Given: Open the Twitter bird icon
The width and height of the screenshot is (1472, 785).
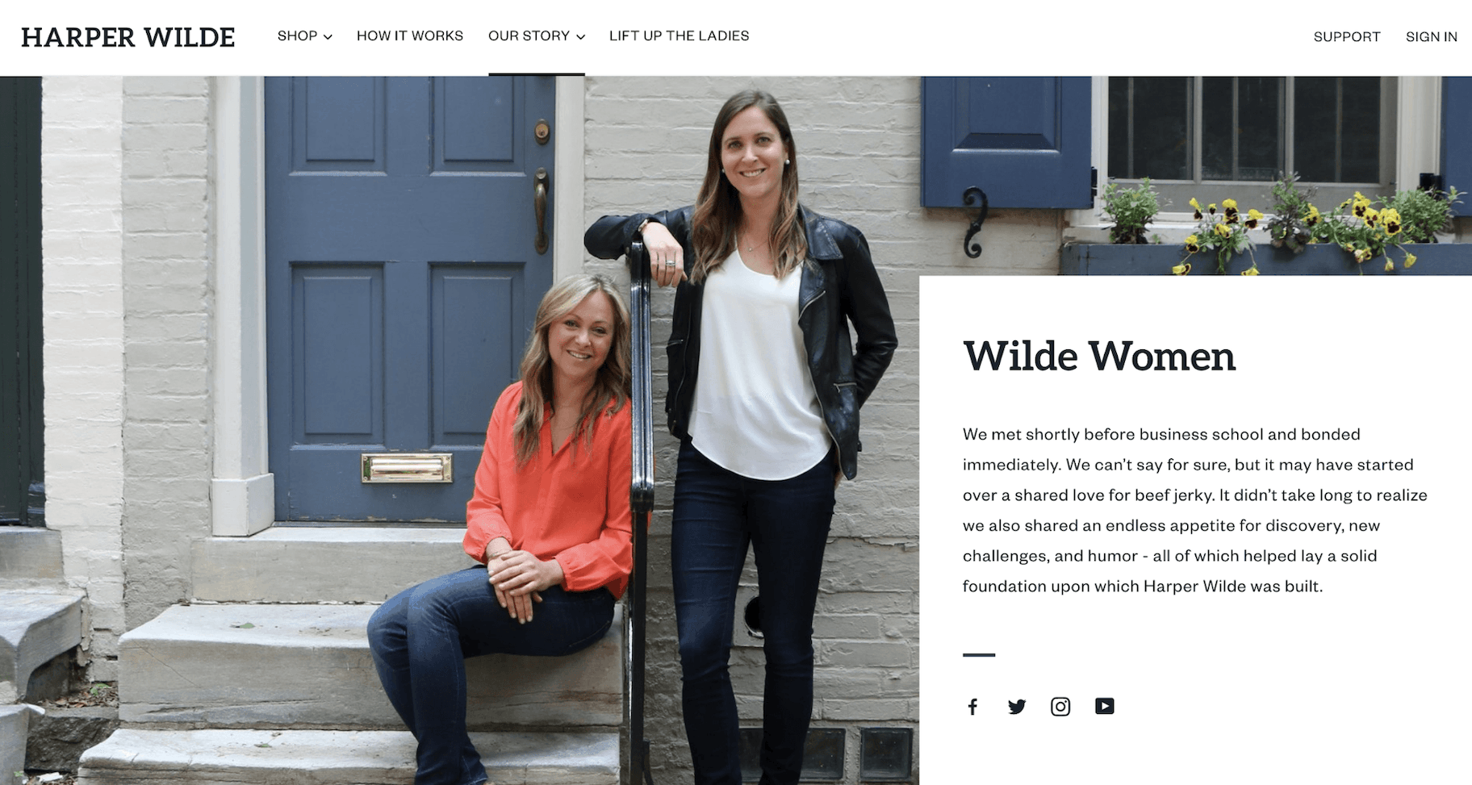Looking at the screenshot, I should click(x=1017, y=708).
